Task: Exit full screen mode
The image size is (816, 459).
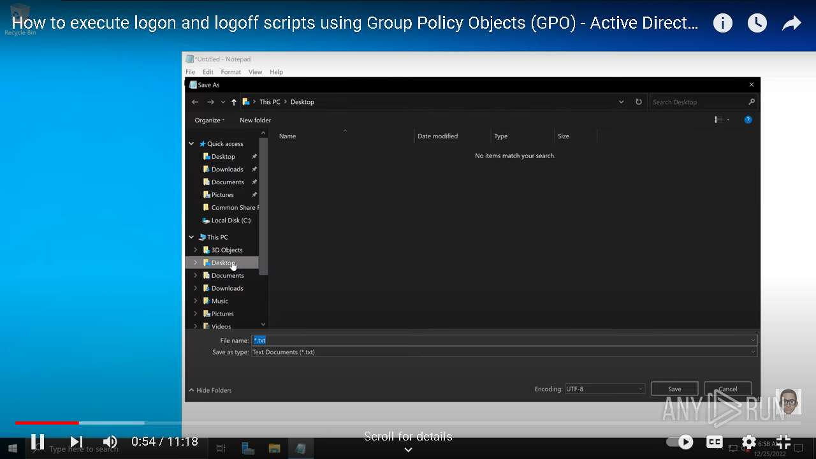Action: click(783, 441)
